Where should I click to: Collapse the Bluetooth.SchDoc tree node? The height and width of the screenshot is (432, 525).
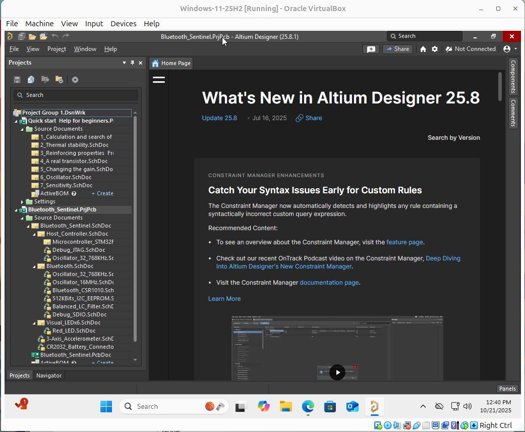34,266
